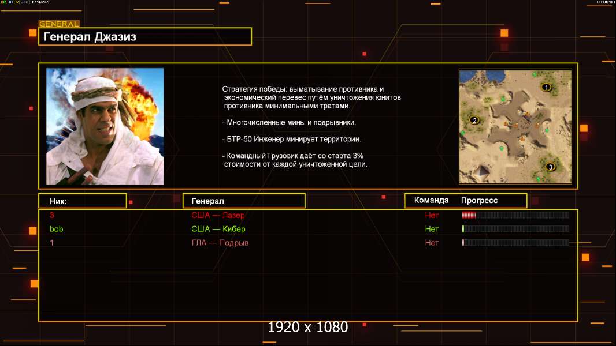Select start position 2 on the map
The height and width of the screenshot is (346, 616).
pyautogui.click(x=474, y=121)
